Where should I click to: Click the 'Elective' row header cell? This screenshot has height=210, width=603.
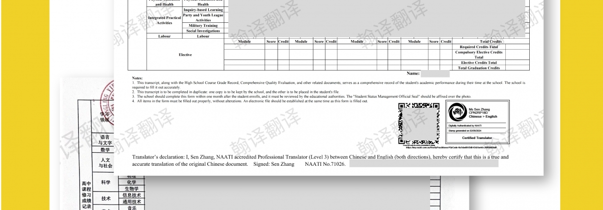(185, 55)
